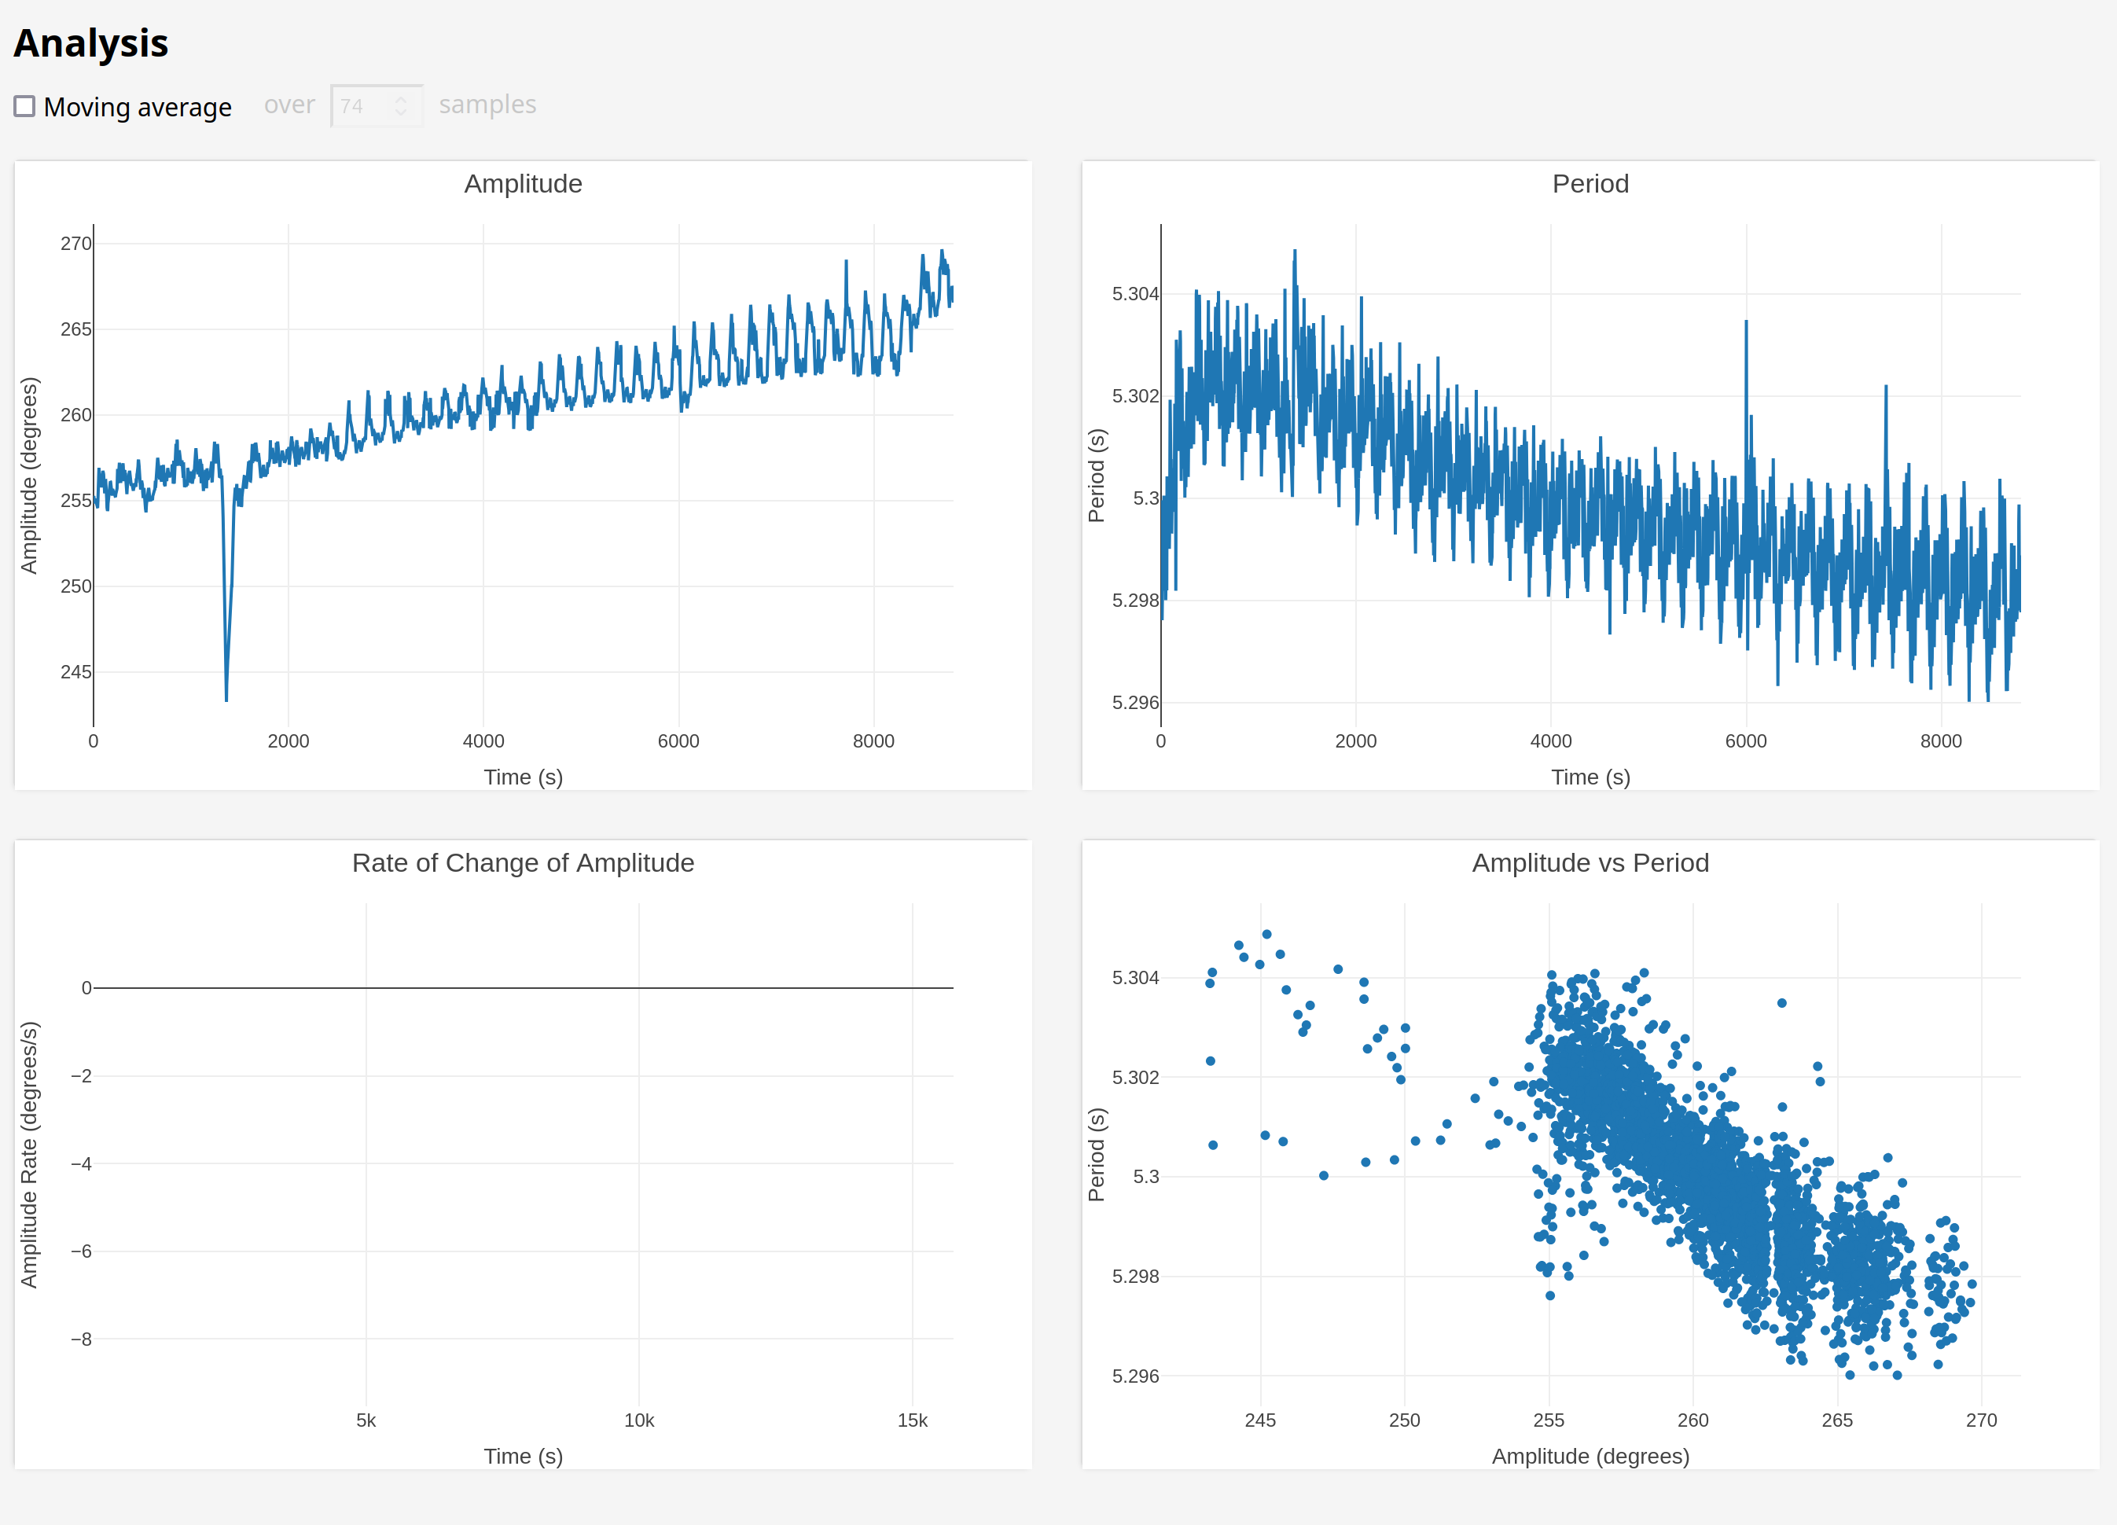The height and width of the screenshot is (1525, 2117).
Task: Click the Analysis heading
Action: tap(90, 43)
